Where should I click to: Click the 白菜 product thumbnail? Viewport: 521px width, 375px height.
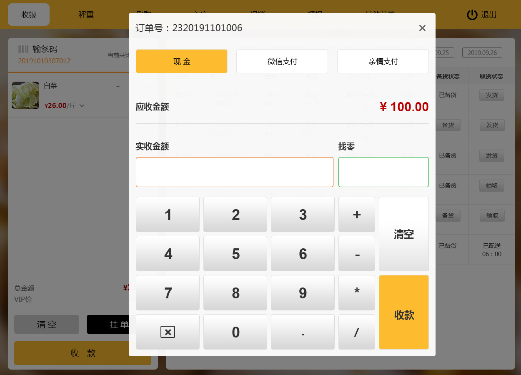click(25, 95)
